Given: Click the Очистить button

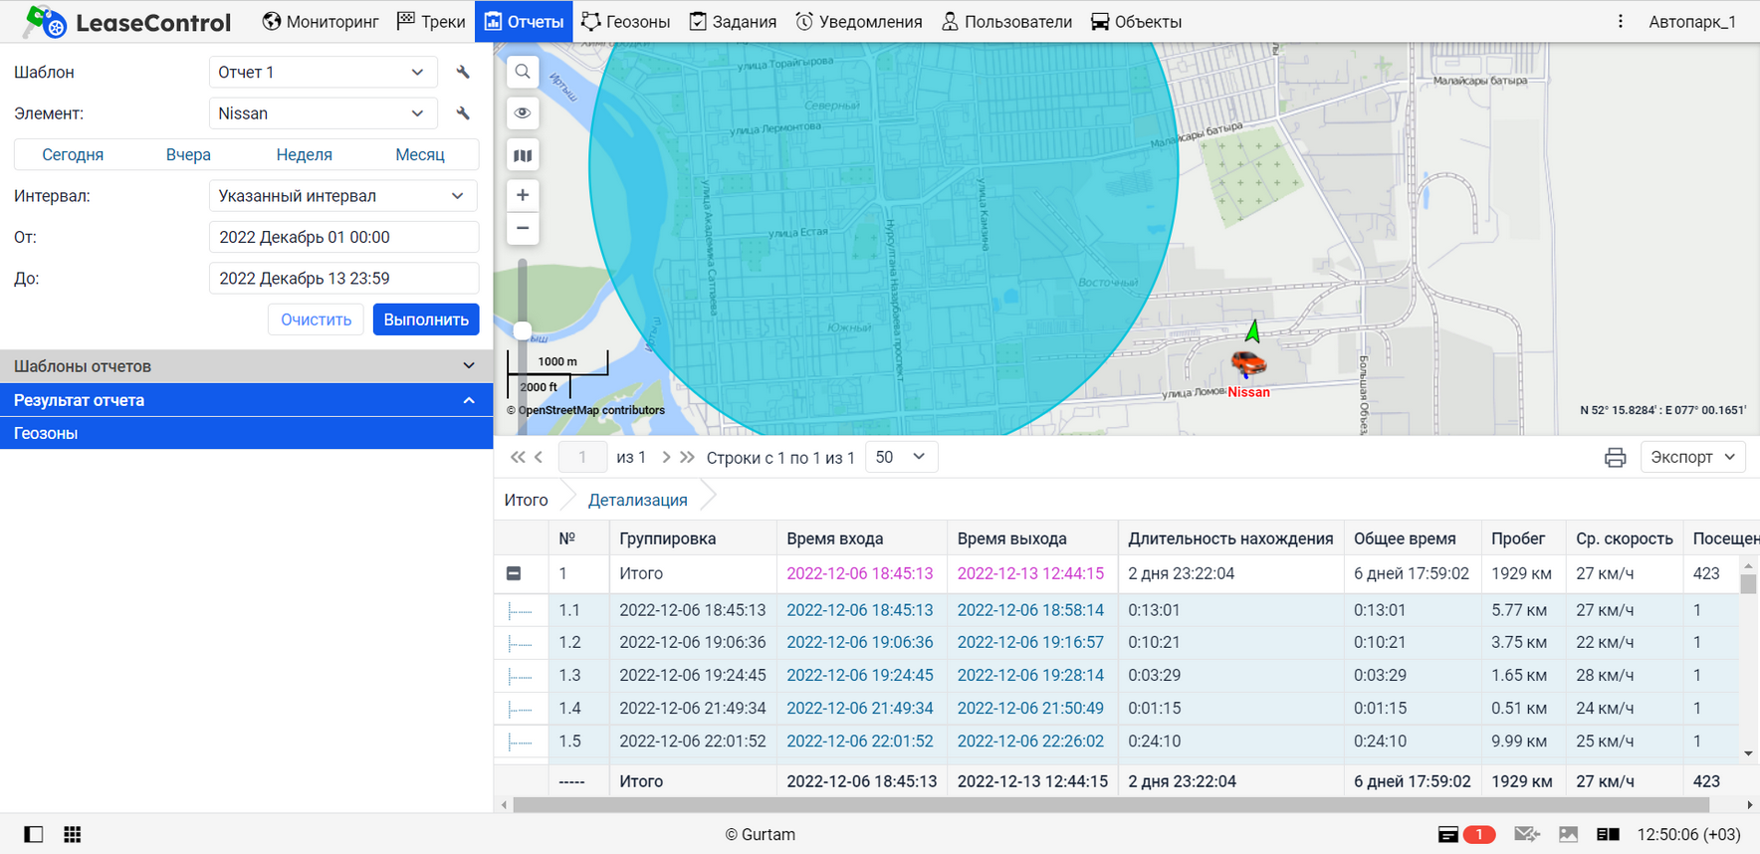Looking at the screenshot, I should 316,320.
